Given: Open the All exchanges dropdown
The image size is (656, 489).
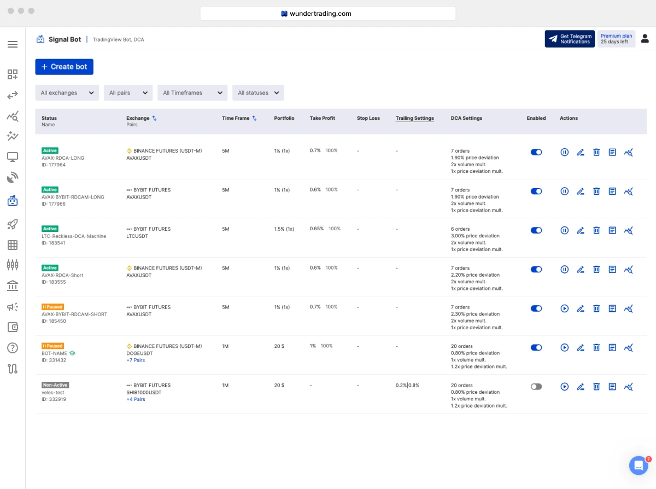Looking at the screenshot, I should point(67,93).
